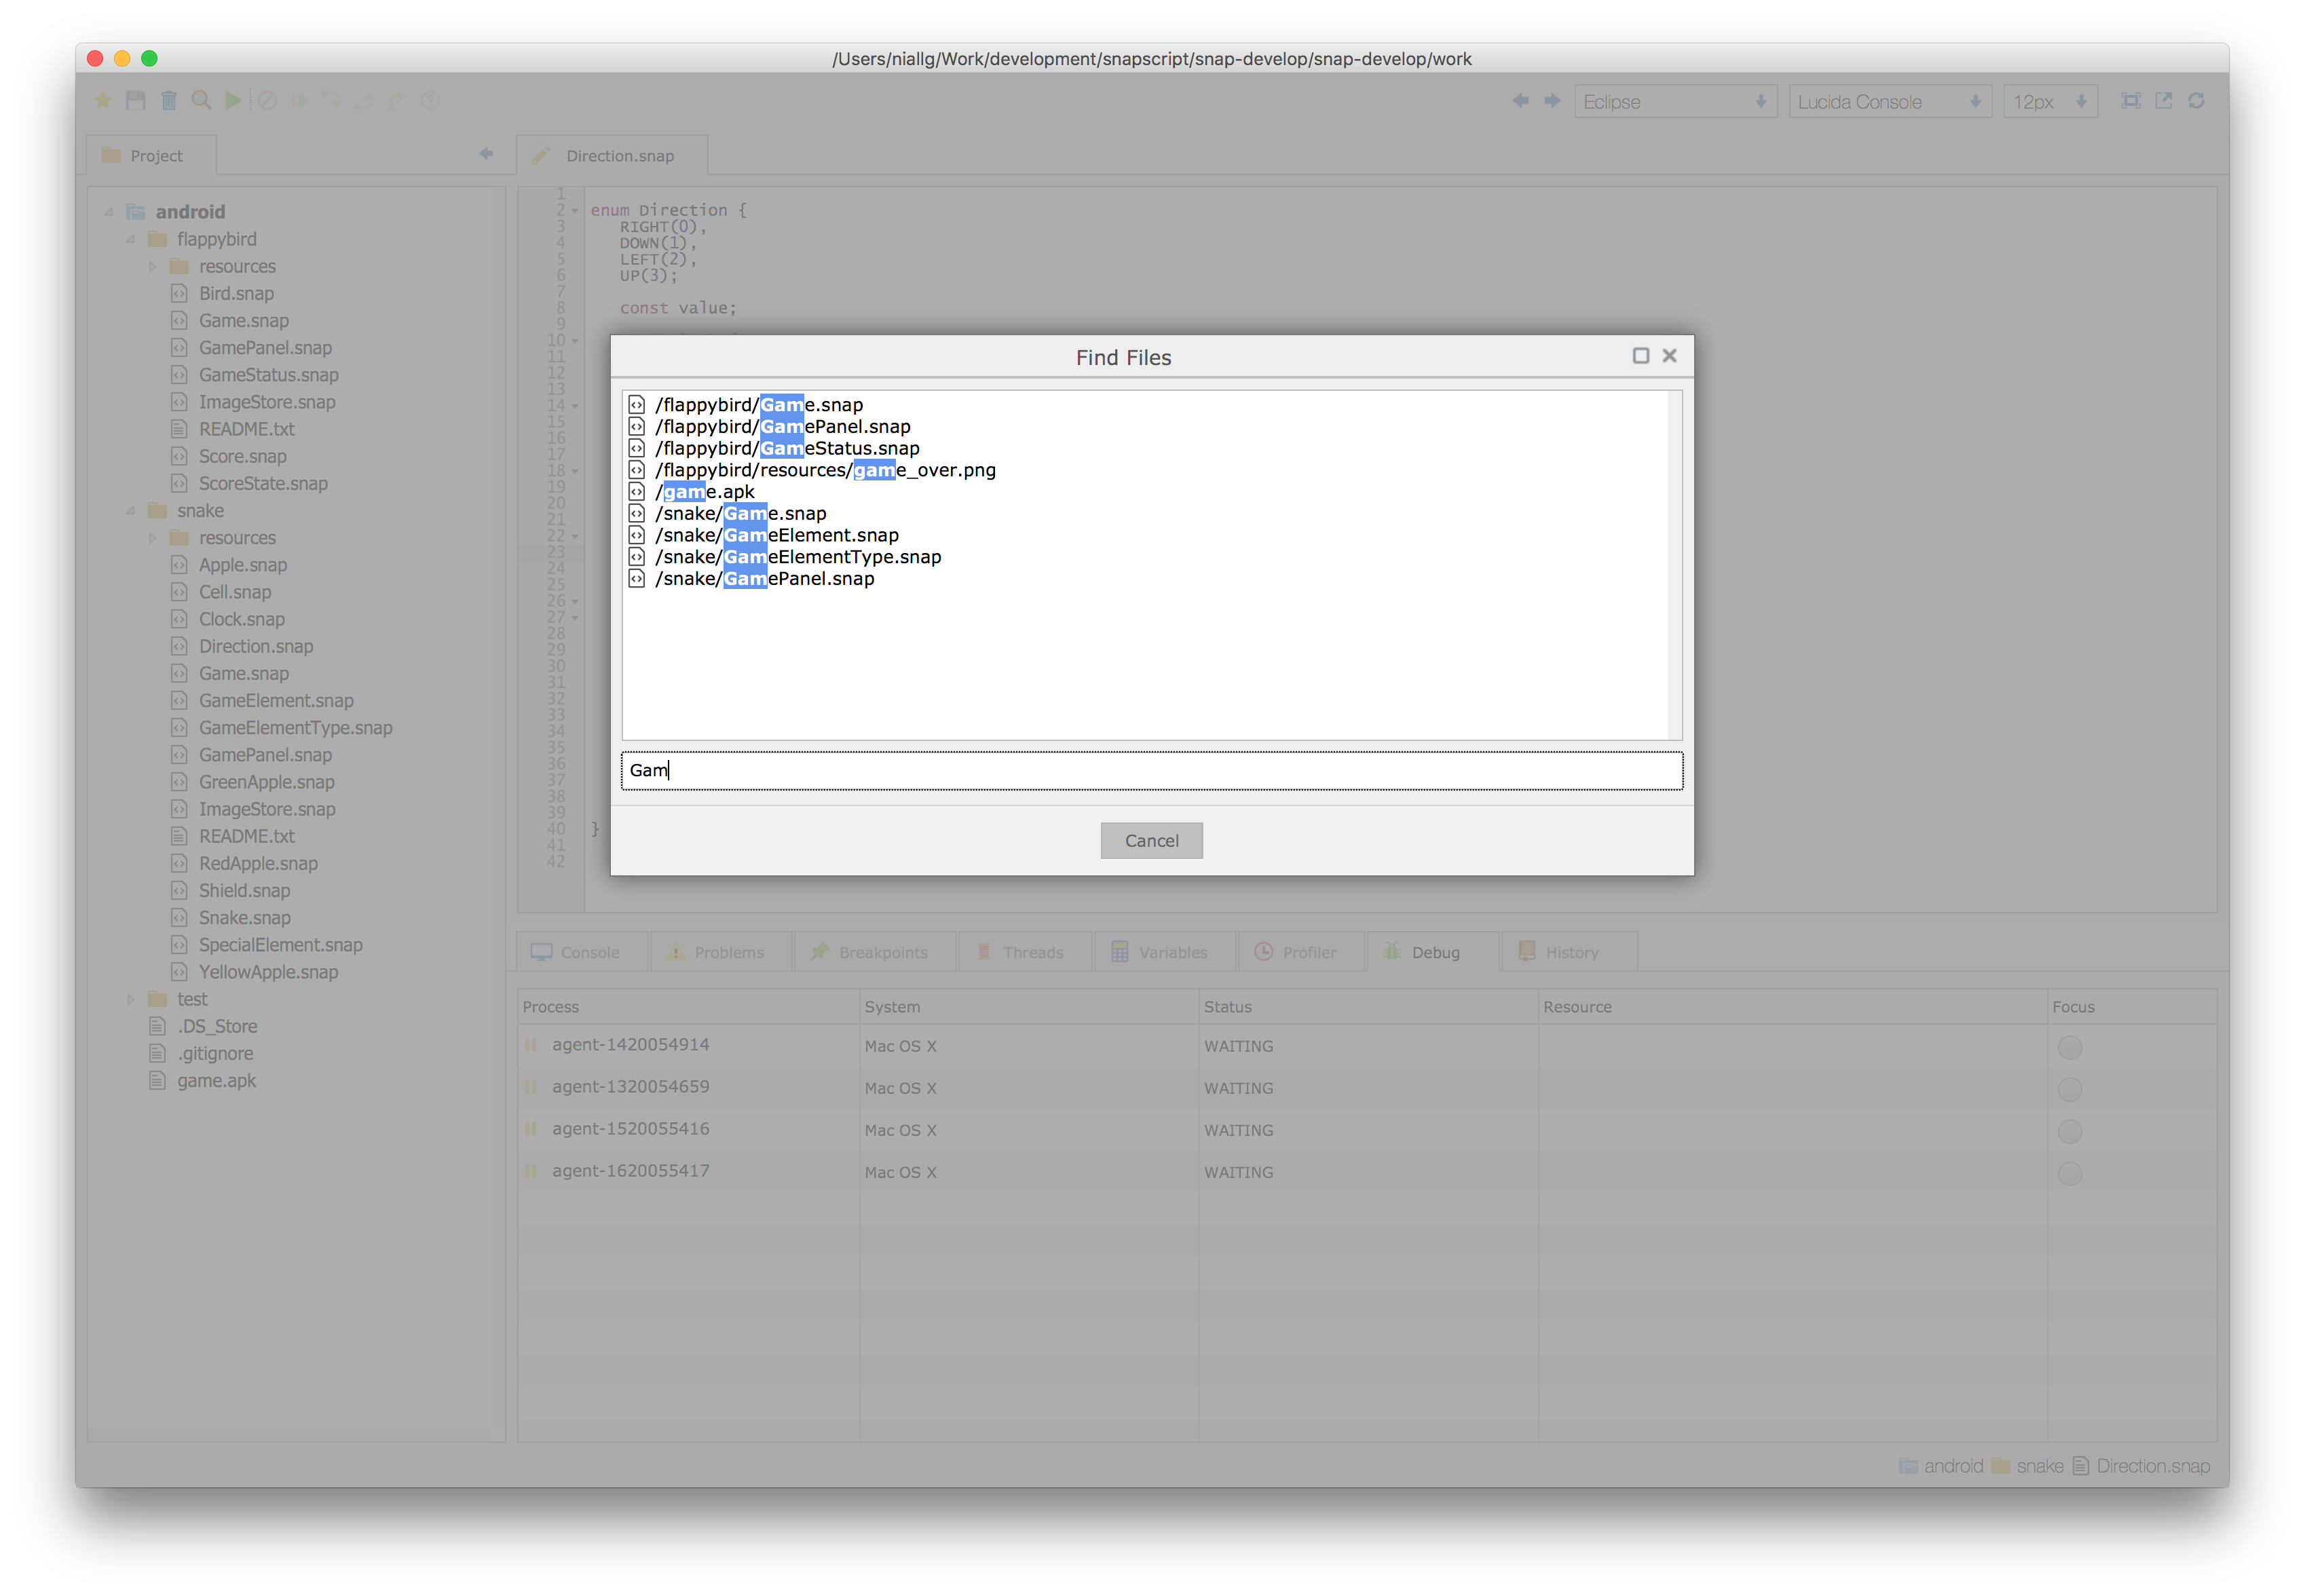
Task: Click the trash delete icon in toolbar
Action: tap(169, 101)
